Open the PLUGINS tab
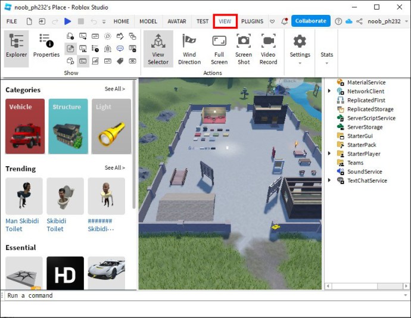This screenshot has height=318, width=411. (x=252, y=21)
